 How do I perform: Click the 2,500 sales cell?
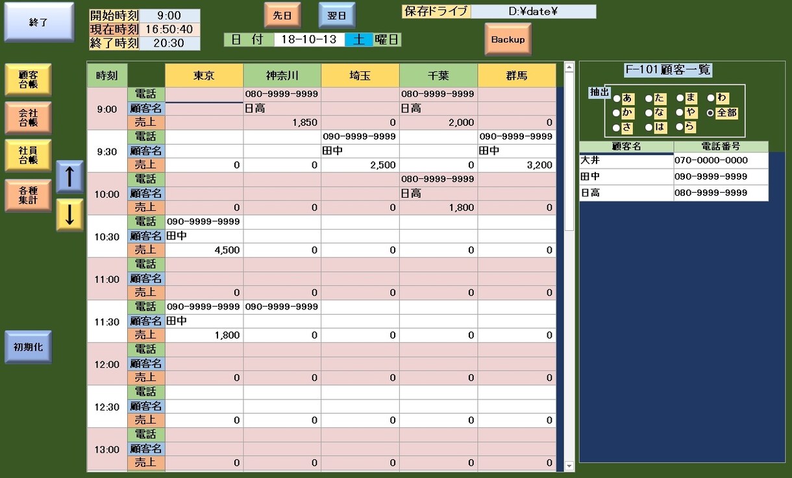pyautogui.click(x=360, y=165)
